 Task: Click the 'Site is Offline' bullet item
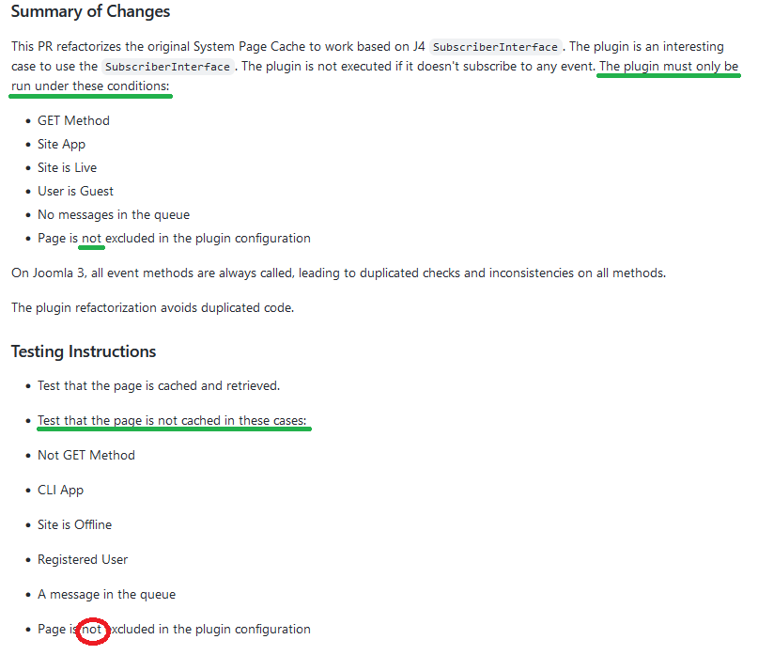tap(74, 524)
